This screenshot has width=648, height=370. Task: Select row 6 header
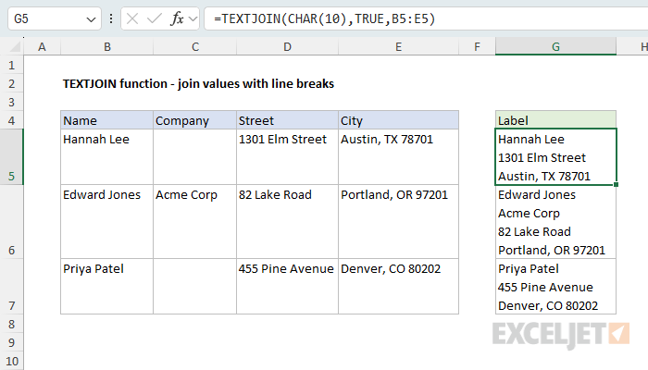point(11,222)
